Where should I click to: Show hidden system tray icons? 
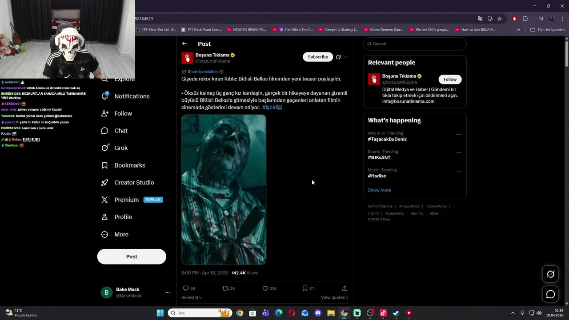pos(513,313)
